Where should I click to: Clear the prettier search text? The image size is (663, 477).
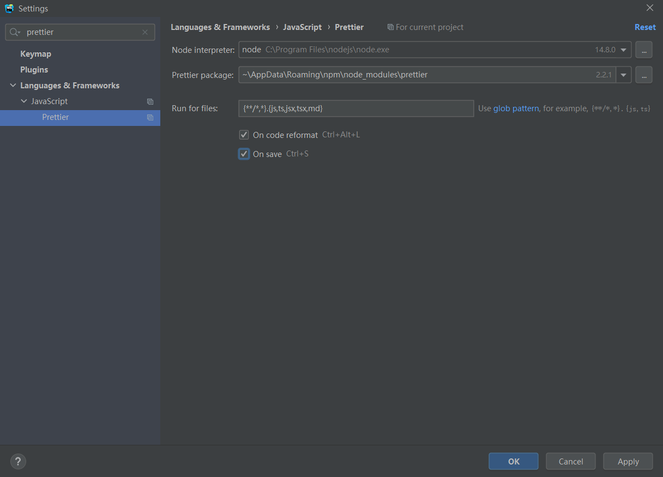click(x=145, y=32)
